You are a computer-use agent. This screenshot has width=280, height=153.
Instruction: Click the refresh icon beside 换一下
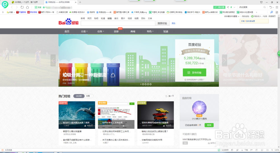coord(166,96)
